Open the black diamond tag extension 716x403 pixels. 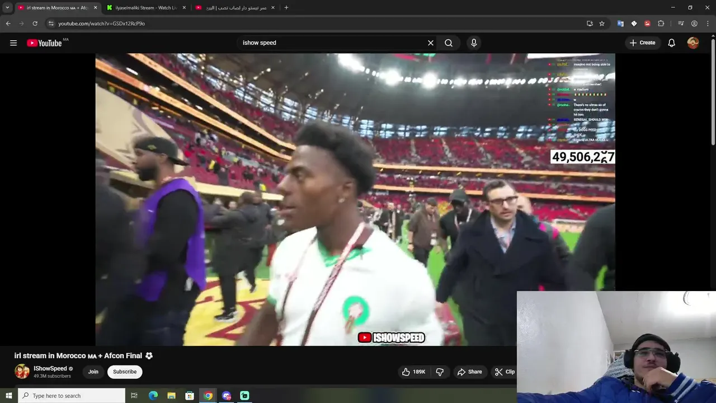pos(634,24)
